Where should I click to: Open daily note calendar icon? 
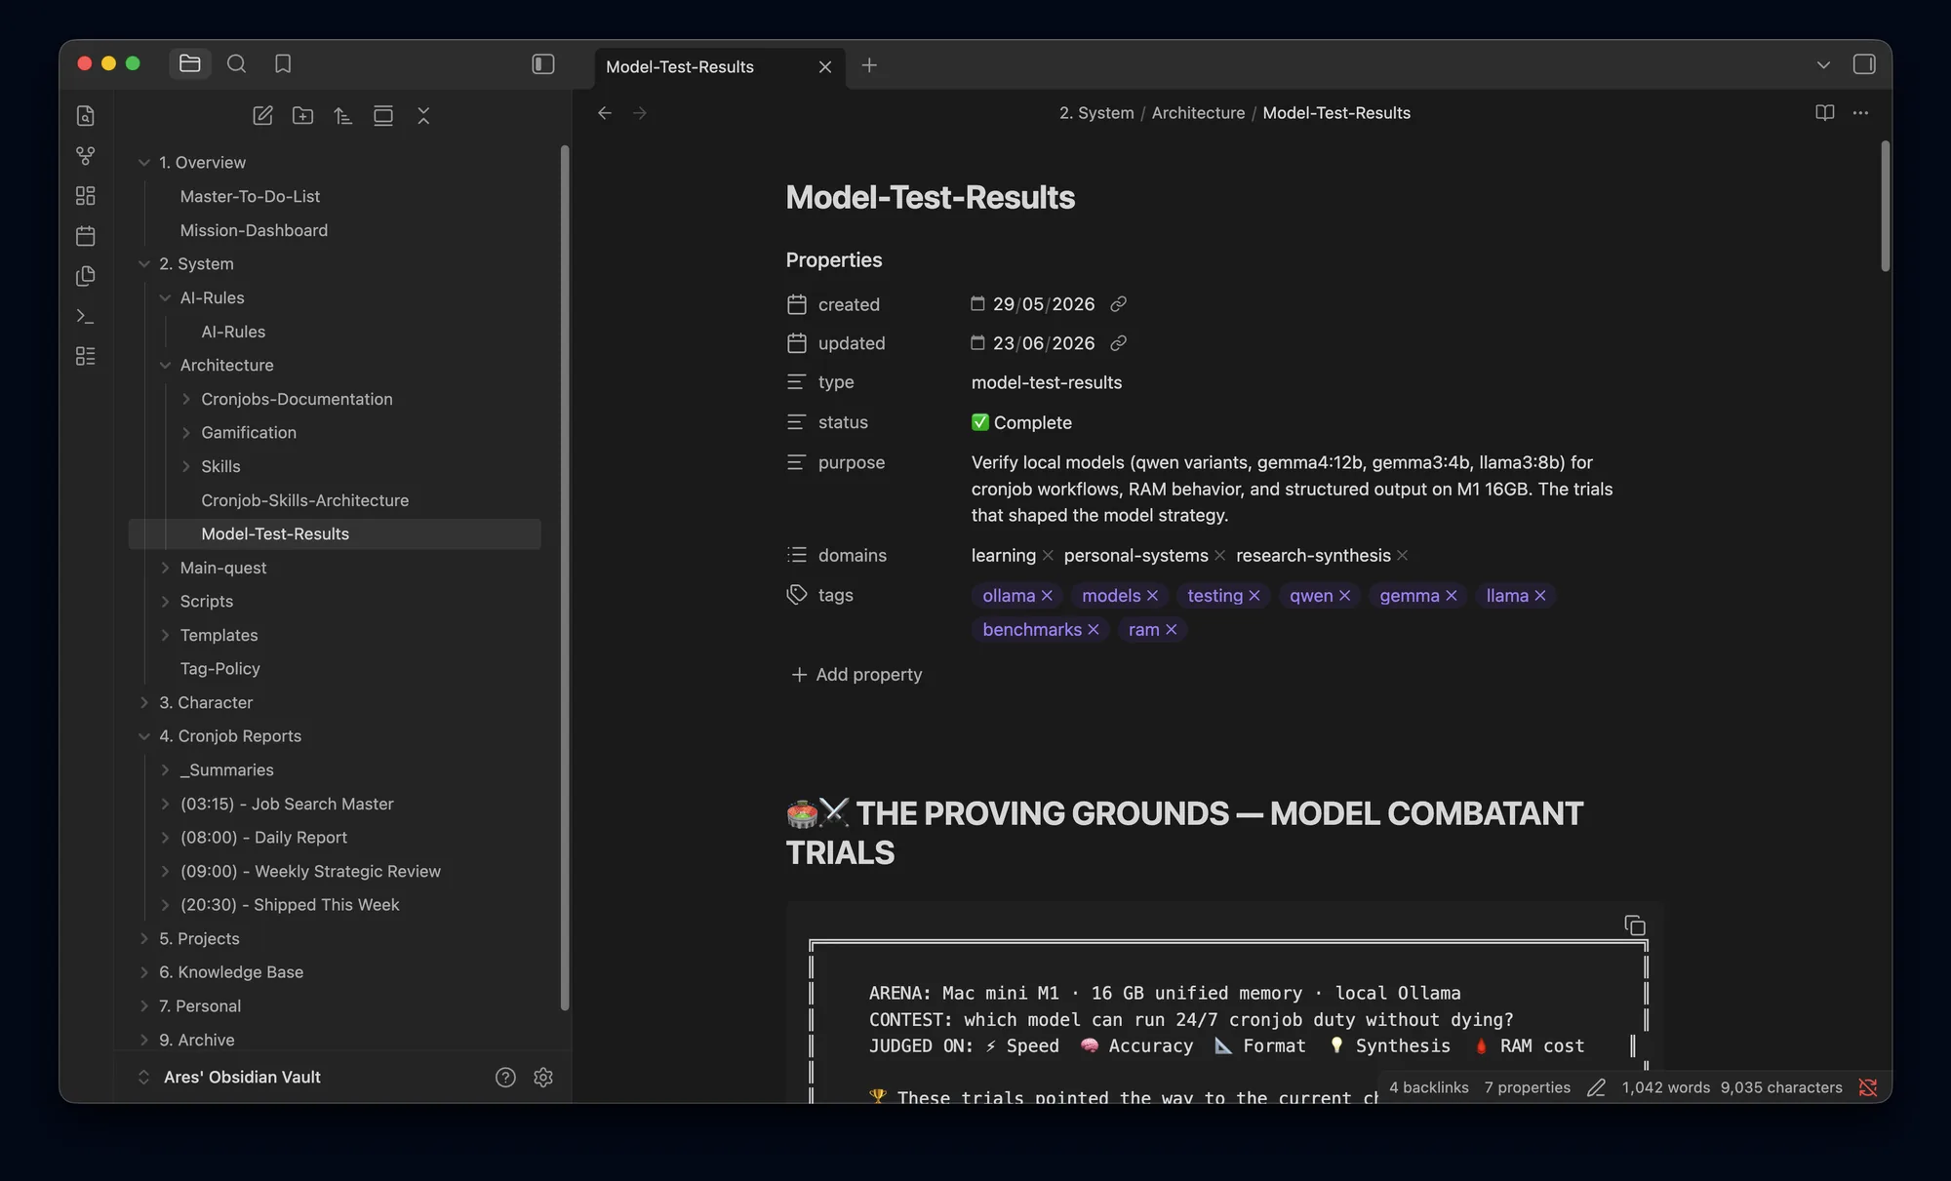86,236
